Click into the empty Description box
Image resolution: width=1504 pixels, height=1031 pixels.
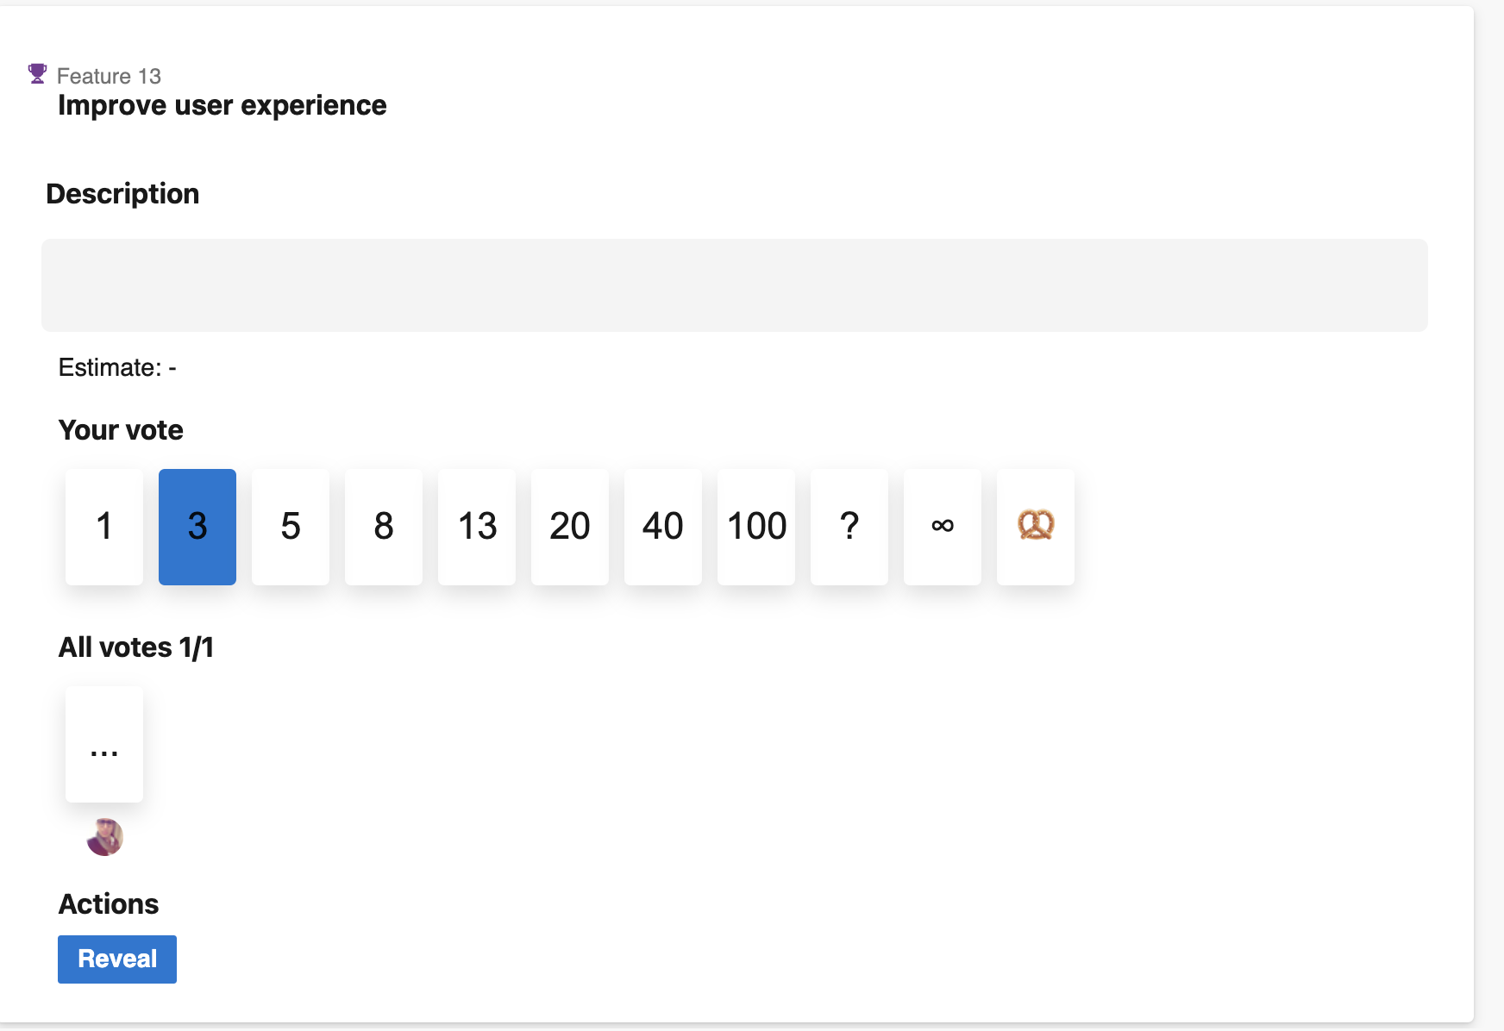[735, 285]
